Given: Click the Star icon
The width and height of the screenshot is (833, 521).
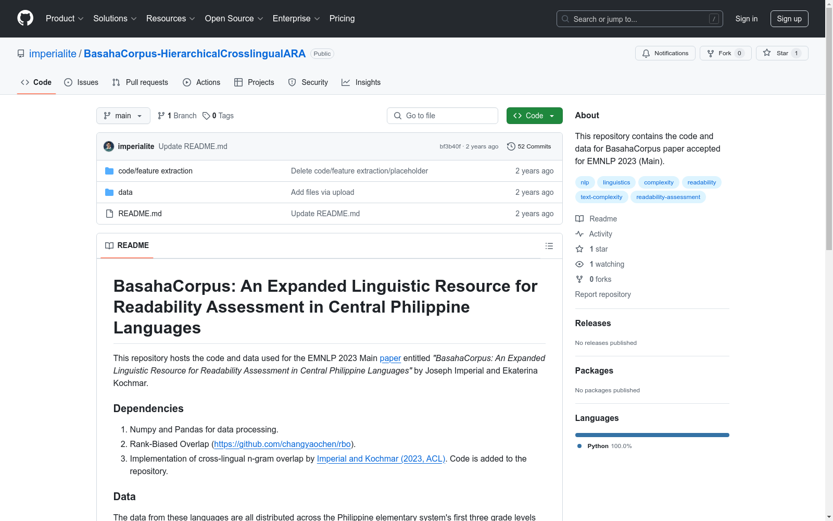Looking at the screenshot, I should coord(767,53).
